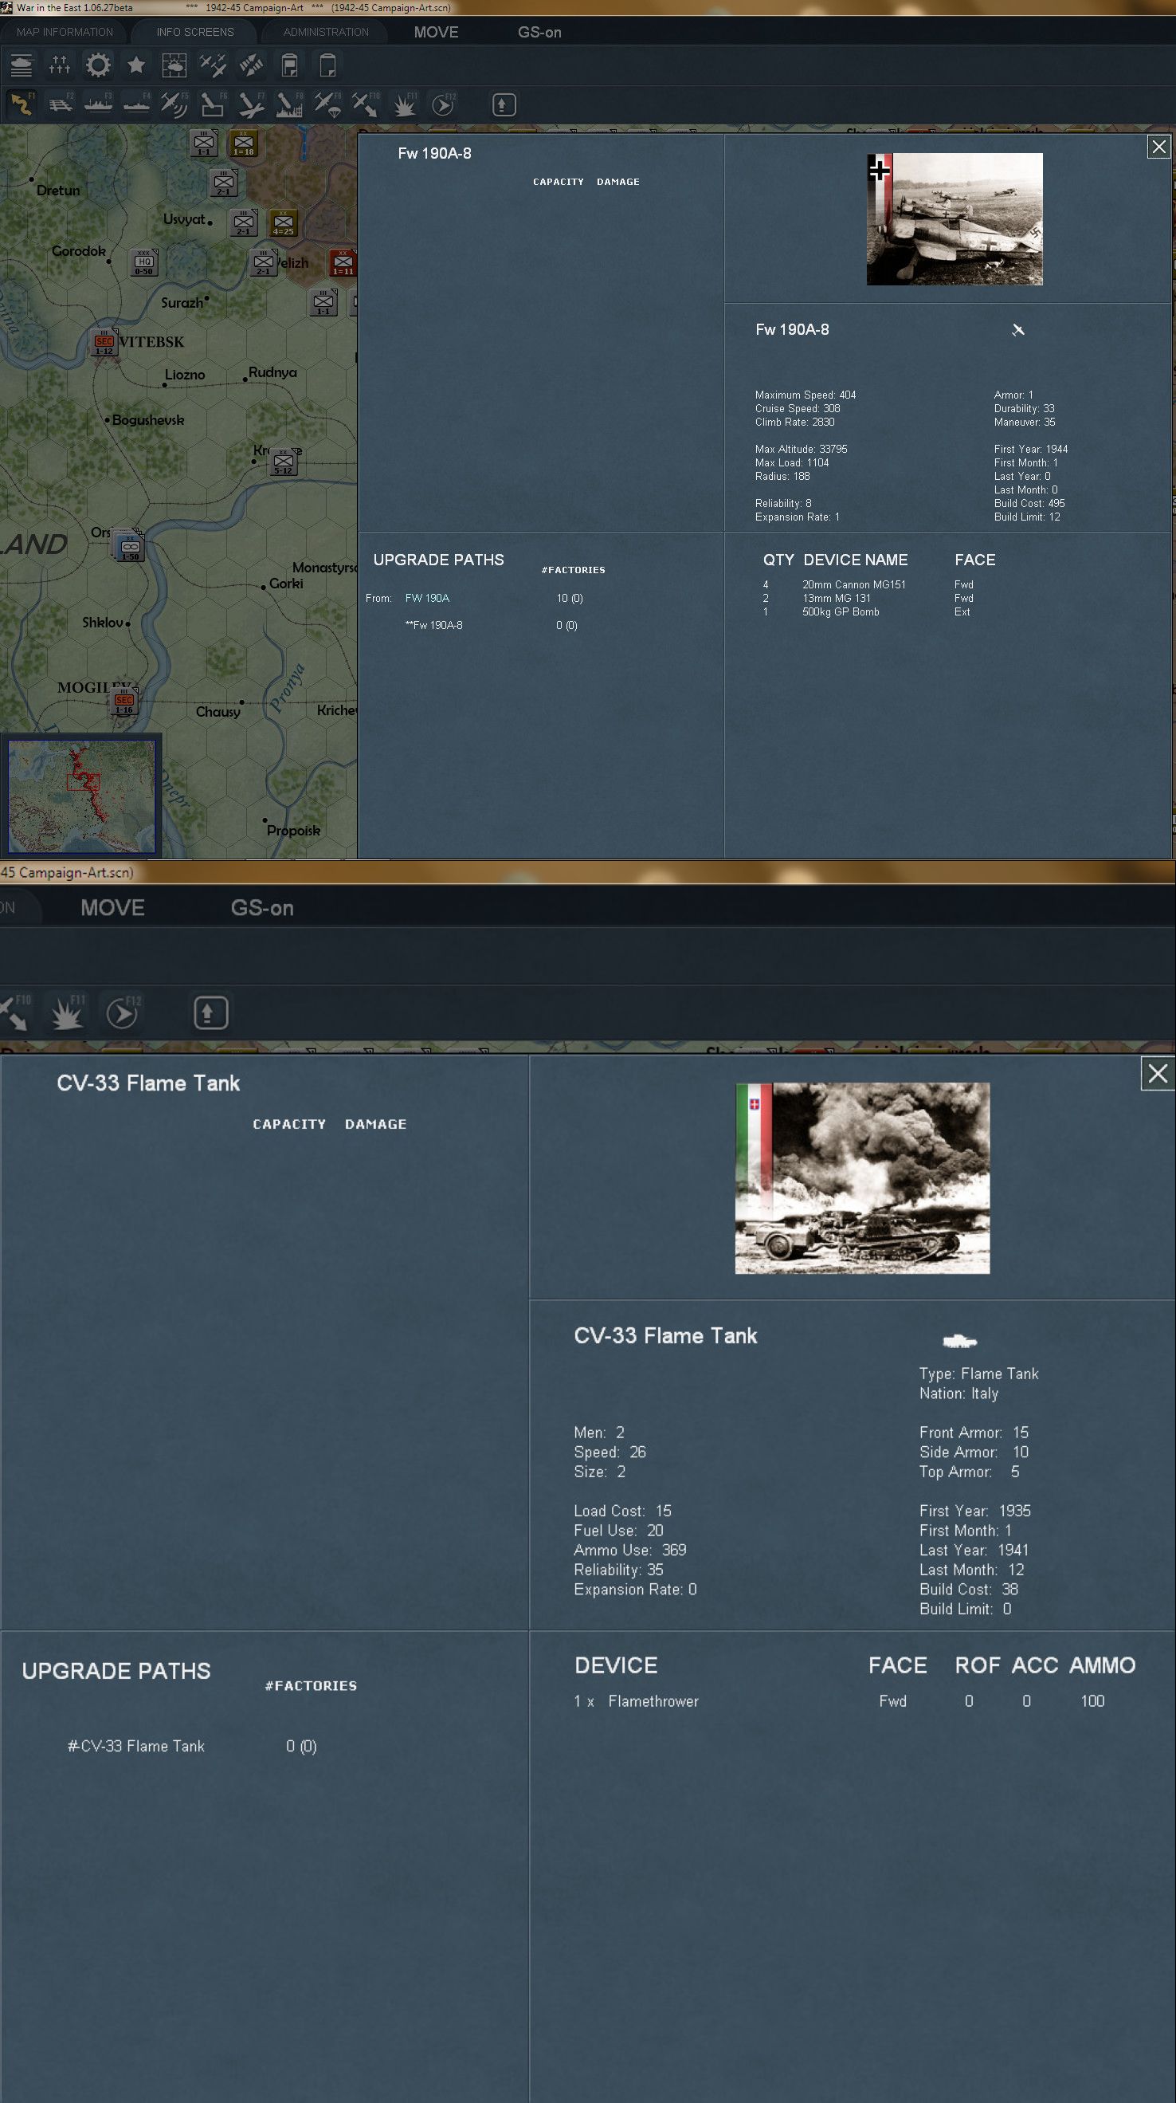1176x2103 pixels.
Task: Select F9 air transport mode icon
Action: pyautogui.click(x=328, y=104)
